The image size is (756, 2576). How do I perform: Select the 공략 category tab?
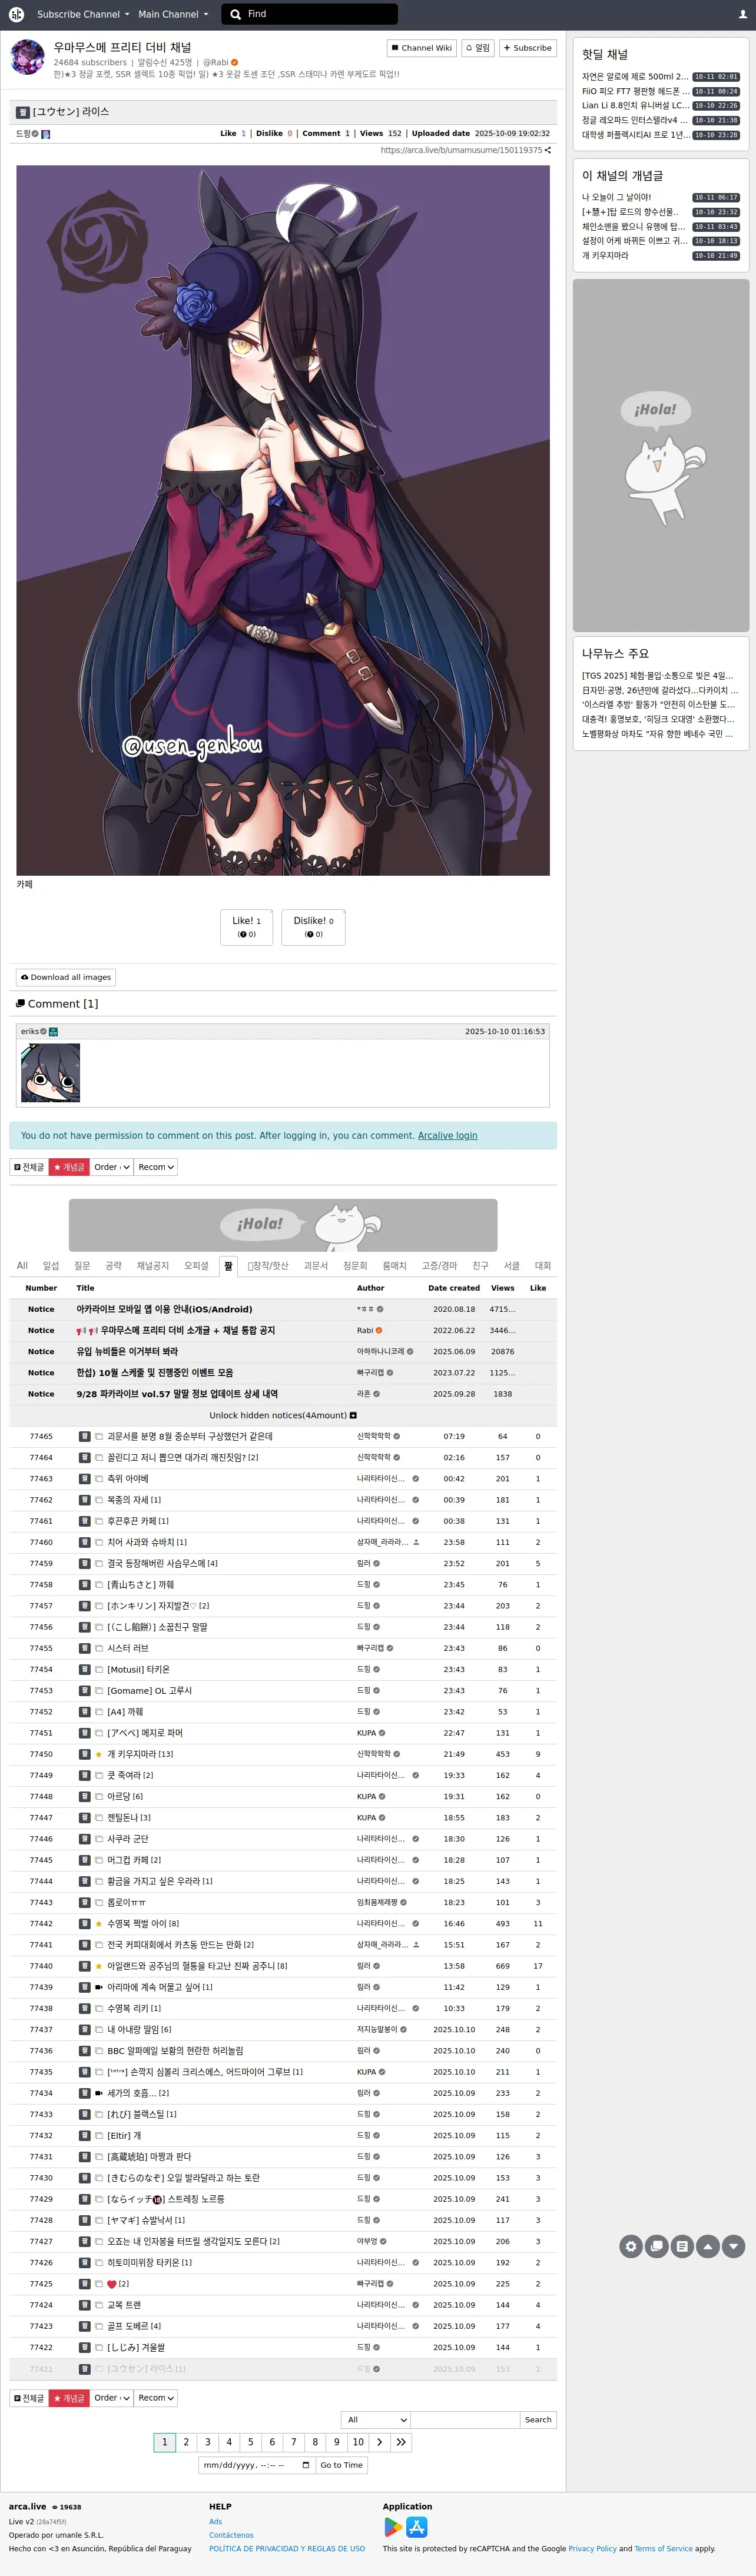113,1266
